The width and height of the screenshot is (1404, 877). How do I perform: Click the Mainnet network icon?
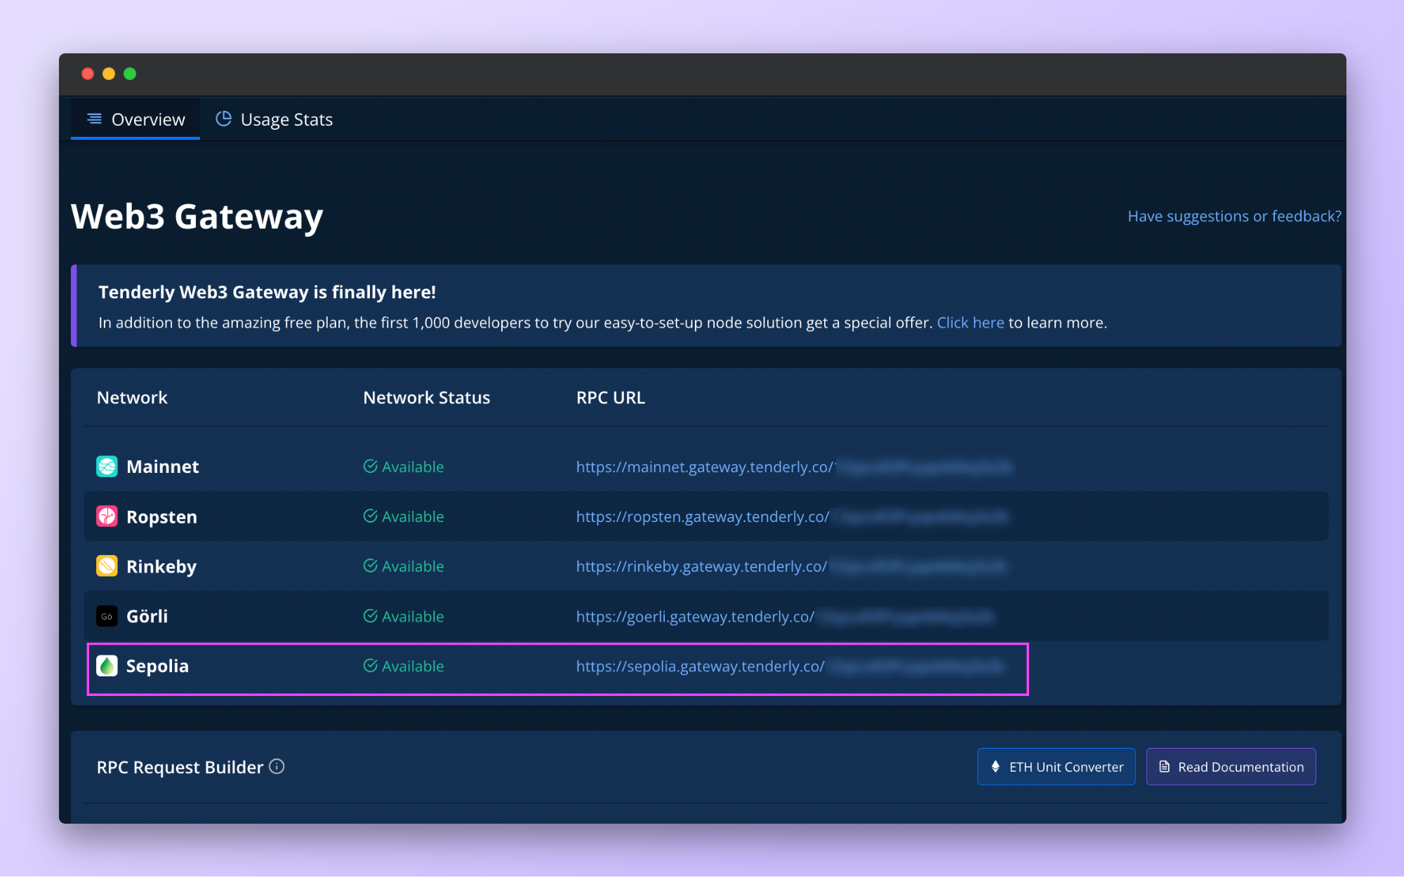(107, 467)
